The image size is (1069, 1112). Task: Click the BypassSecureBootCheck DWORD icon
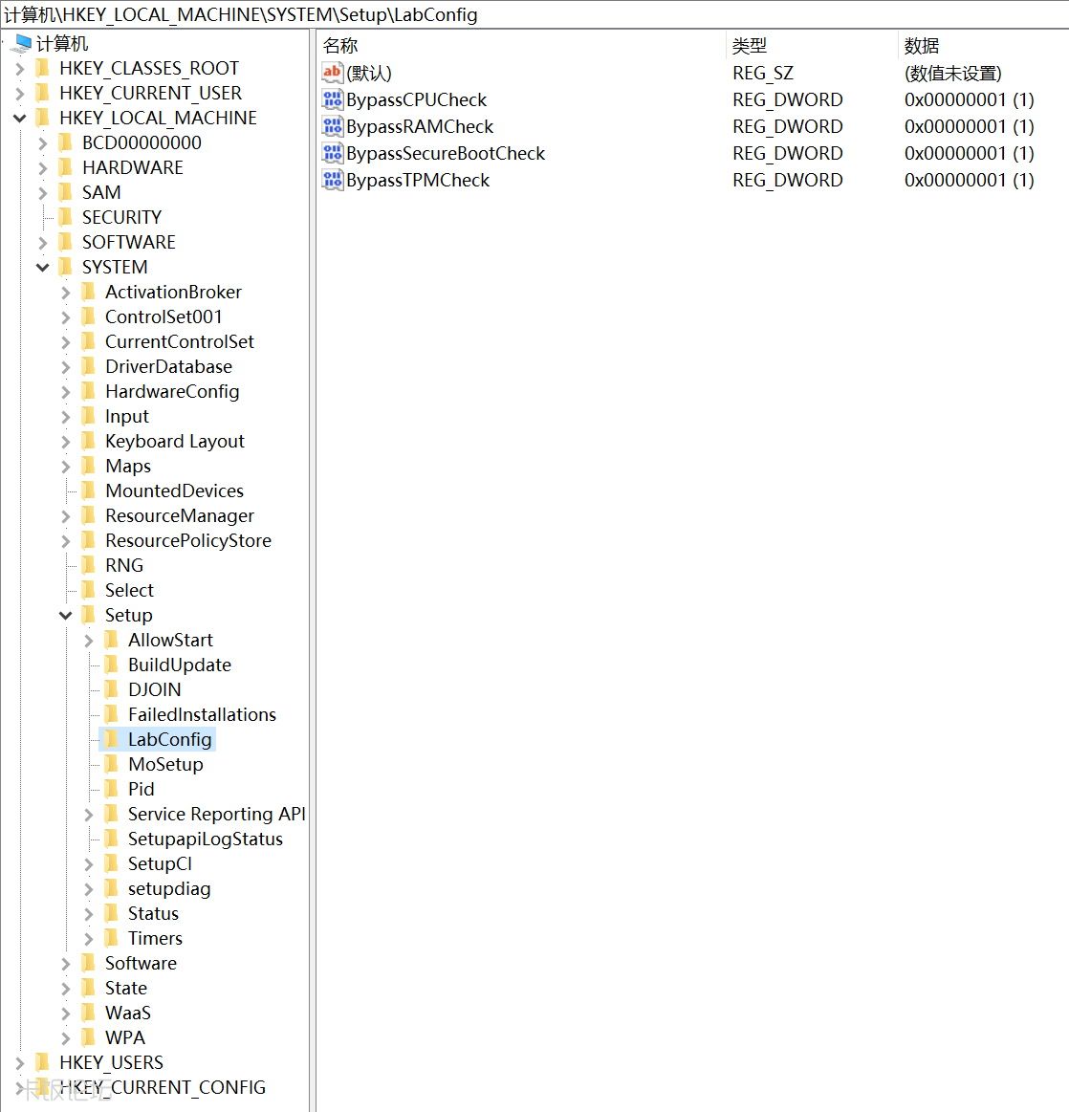tap(332, 153)
